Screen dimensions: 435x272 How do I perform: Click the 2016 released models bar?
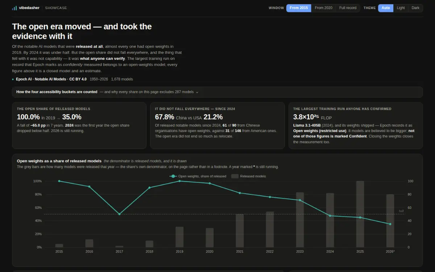(89, 243)
